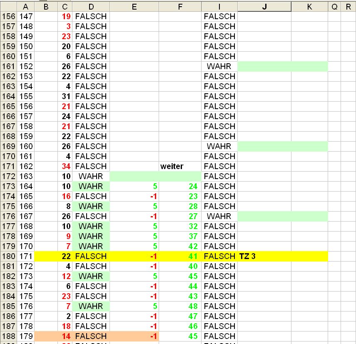Click value 179 in column A
This screenshot has height=344, width=356.
[x=26, y=336]
